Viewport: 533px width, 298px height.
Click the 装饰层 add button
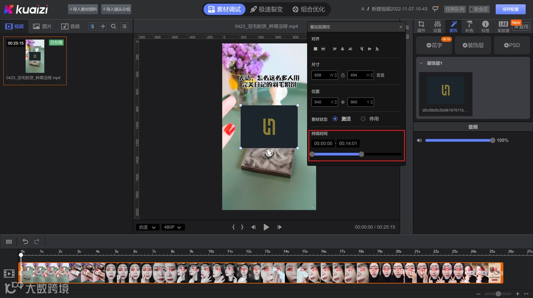473,45
